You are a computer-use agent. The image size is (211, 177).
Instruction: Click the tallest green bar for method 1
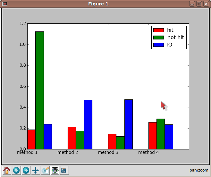click(x=39, y=90)
